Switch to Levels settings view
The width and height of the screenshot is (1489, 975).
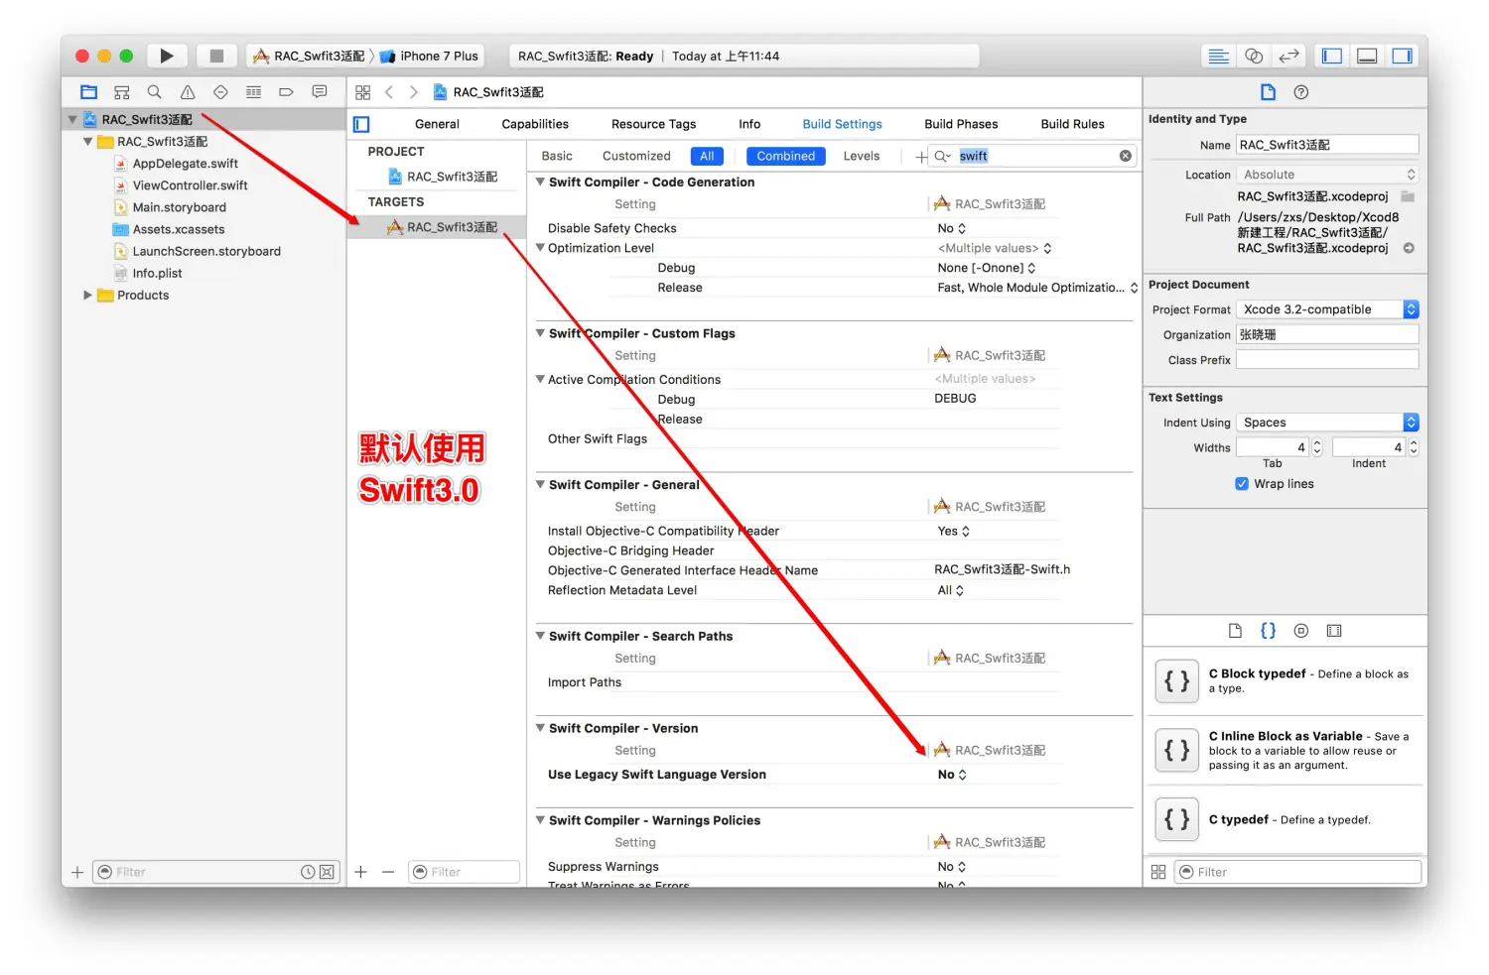(x=862, y=156)
